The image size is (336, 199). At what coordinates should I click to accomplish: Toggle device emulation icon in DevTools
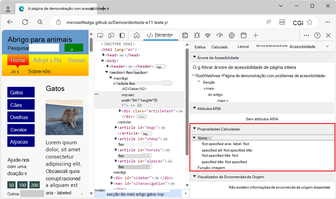click(111, 36)
